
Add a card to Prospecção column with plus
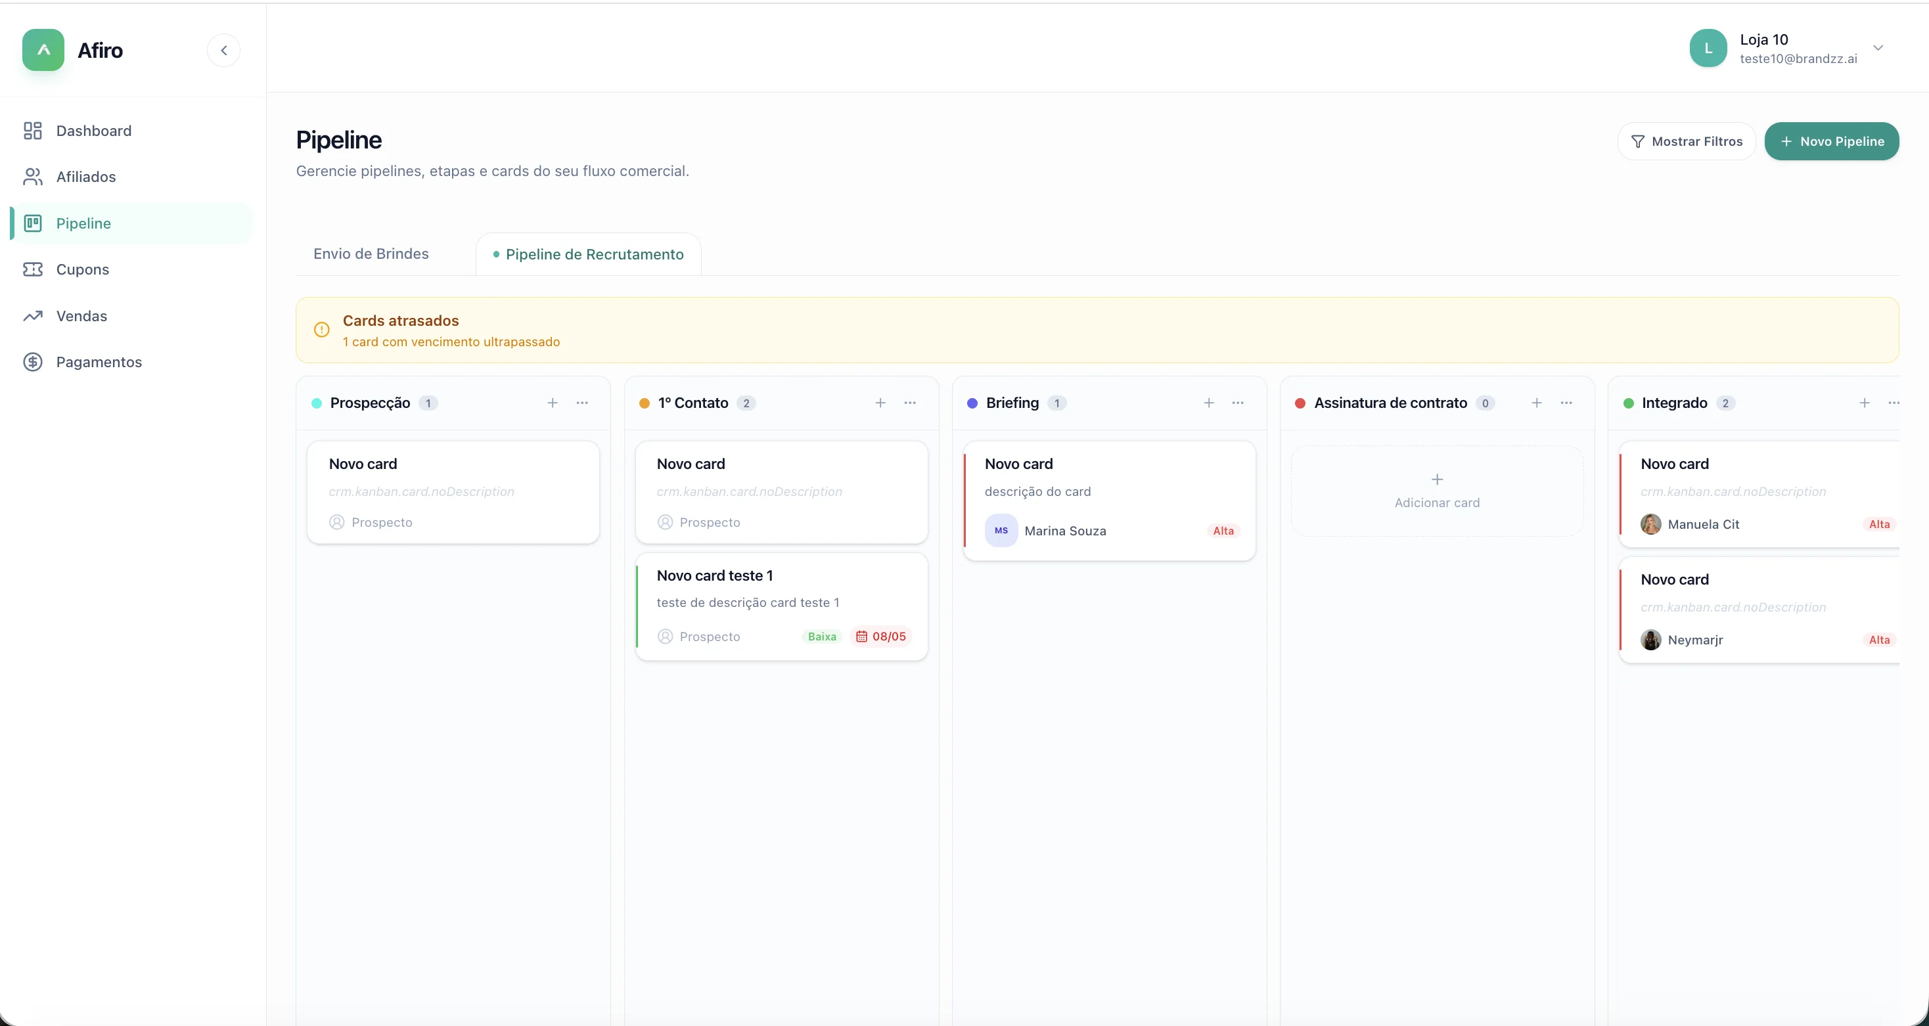click(553, 403)
